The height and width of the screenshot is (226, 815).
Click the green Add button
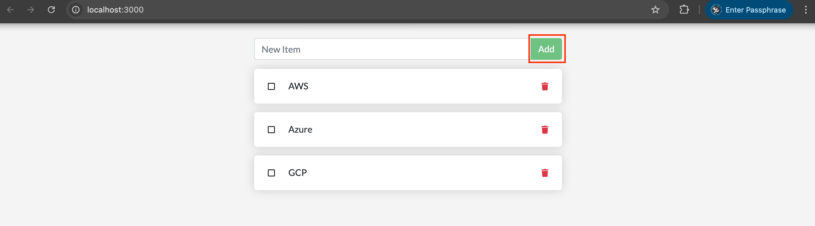(x=546, y=49)
